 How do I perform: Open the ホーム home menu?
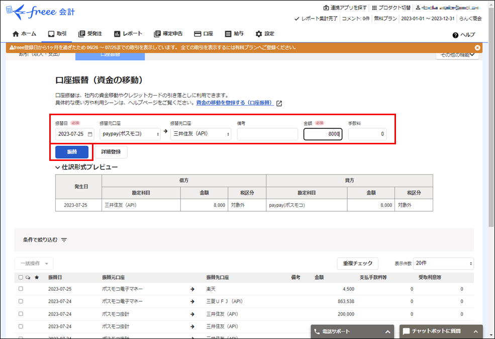point(24,34)
